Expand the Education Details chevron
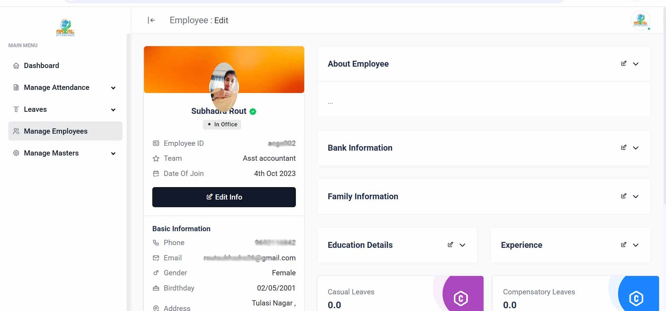This screenshot has width=666, height=311. (462, 245)
